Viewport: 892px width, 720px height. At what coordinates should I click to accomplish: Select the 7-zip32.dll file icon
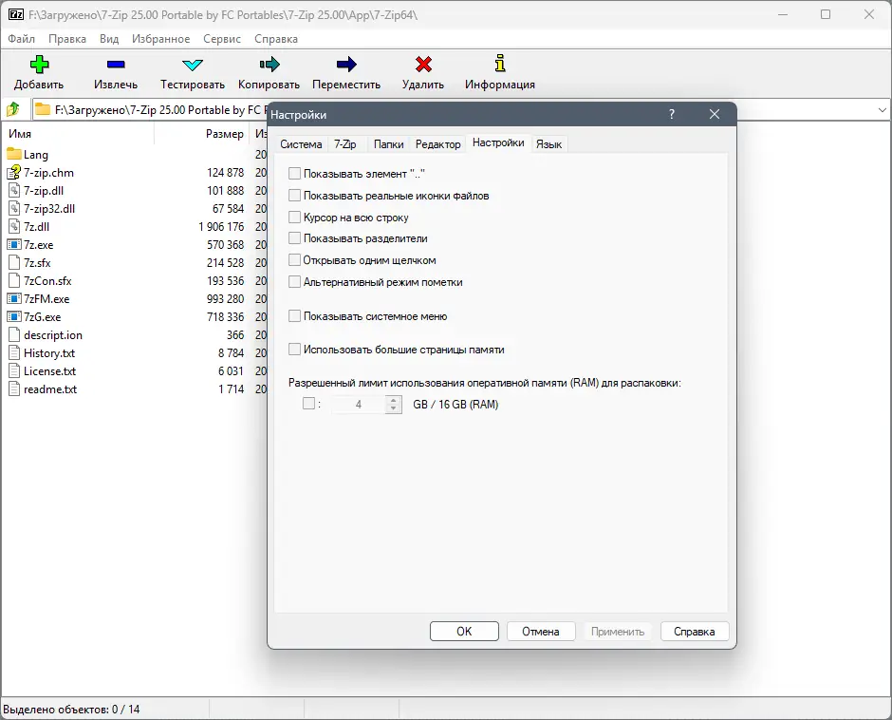point(14,208)
